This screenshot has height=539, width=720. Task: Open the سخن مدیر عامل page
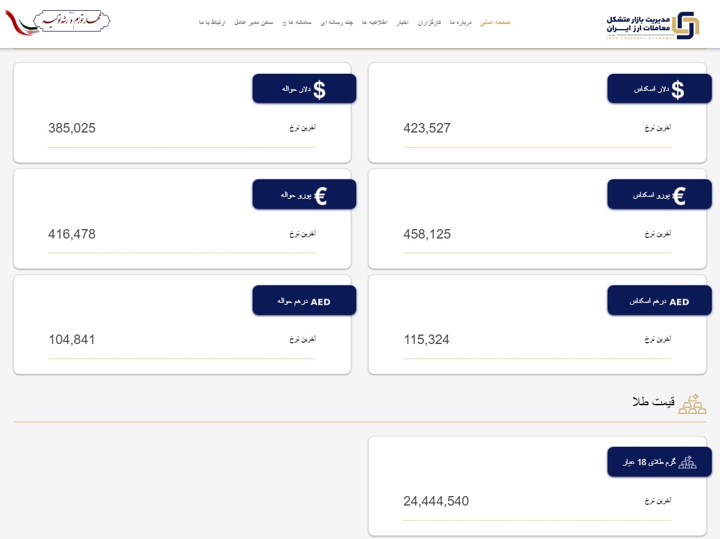(255, 21)
